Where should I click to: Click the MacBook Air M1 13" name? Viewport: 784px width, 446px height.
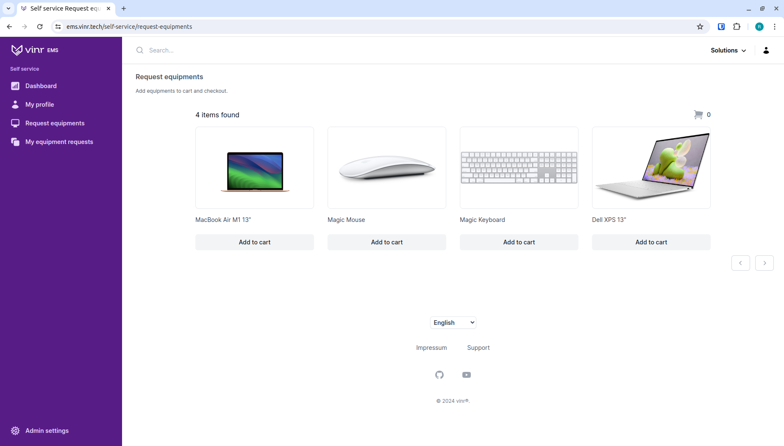point(223,220)
